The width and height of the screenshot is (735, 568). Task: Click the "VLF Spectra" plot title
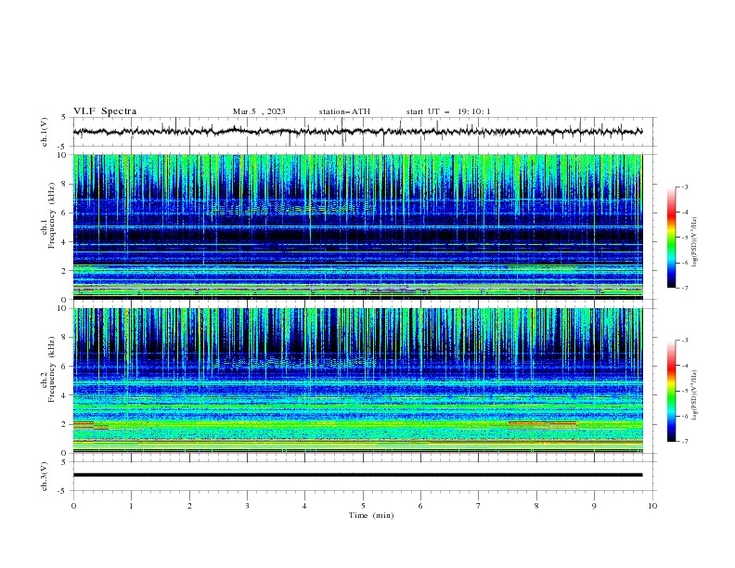[x=105, y=111]
